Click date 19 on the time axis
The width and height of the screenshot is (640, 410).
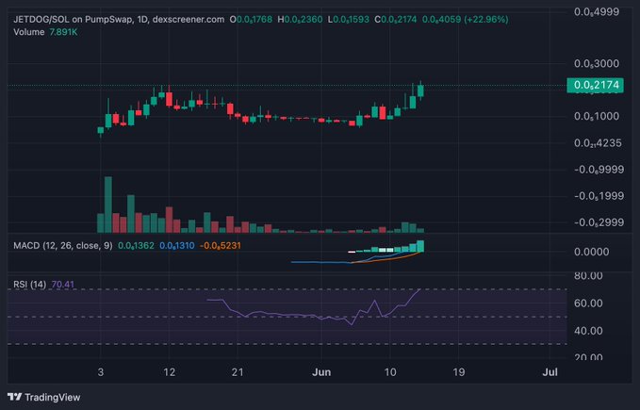[459, 372]
